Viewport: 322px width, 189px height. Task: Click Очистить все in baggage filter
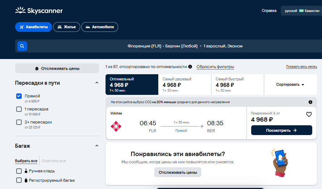[x=54, y=161]
